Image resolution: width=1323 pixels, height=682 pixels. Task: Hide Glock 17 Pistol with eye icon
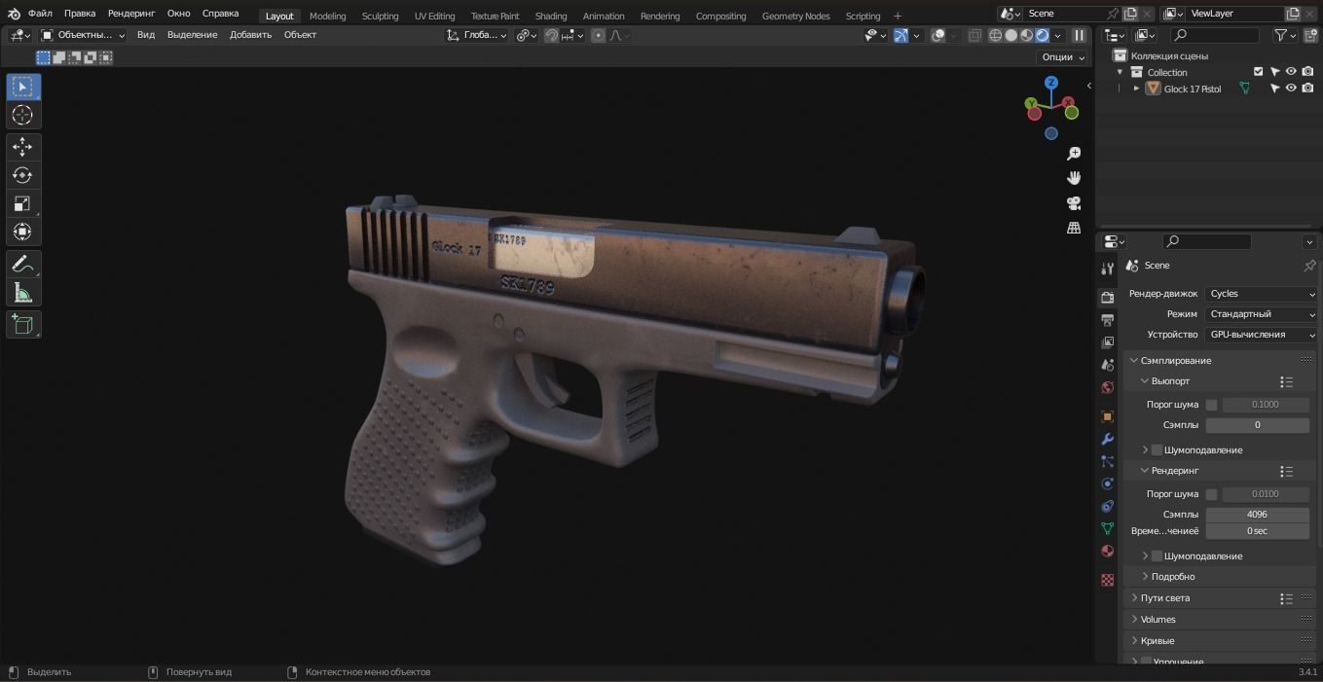(x=1291, y=89)
